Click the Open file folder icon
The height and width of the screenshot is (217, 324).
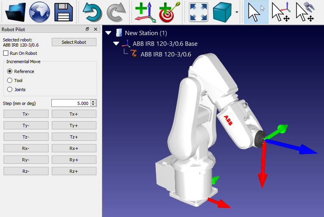pyautogui.click(x=15, y=12)
